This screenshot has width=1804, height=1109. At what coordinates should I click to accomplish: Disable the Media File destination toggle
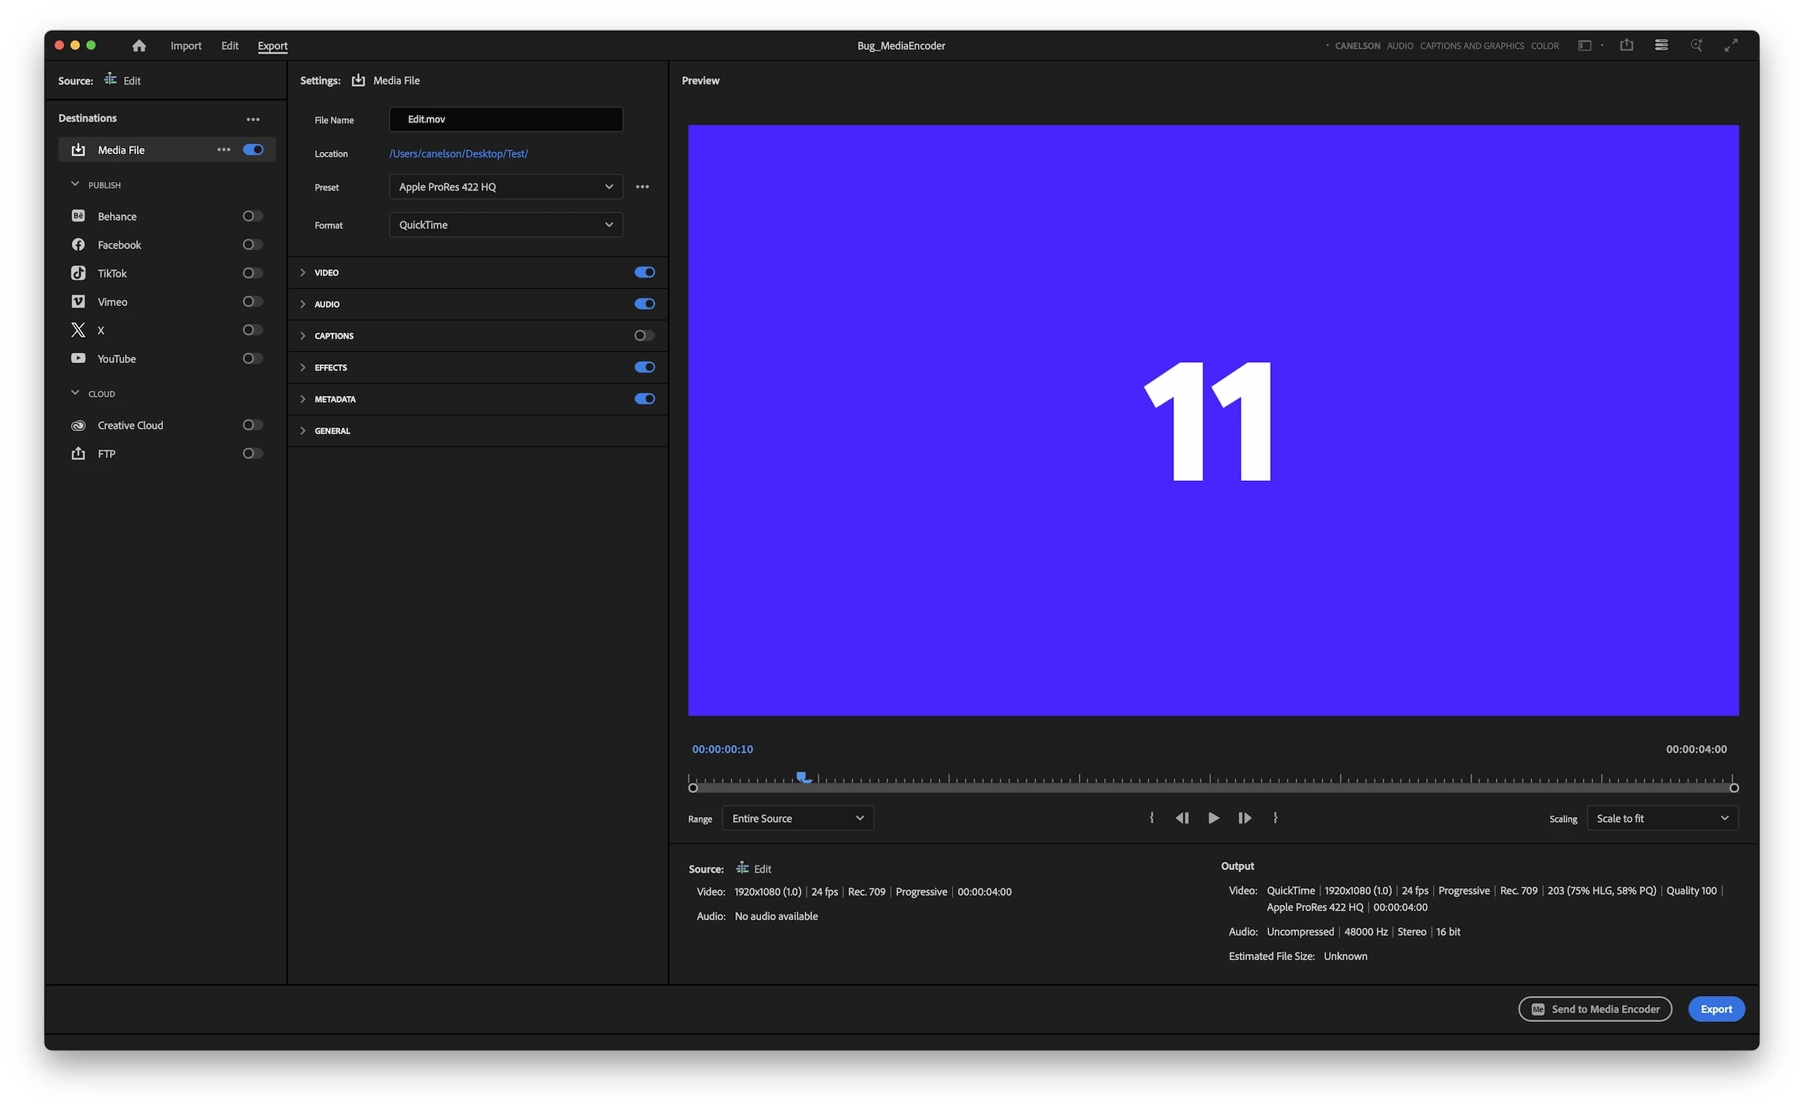pos(253,150)
